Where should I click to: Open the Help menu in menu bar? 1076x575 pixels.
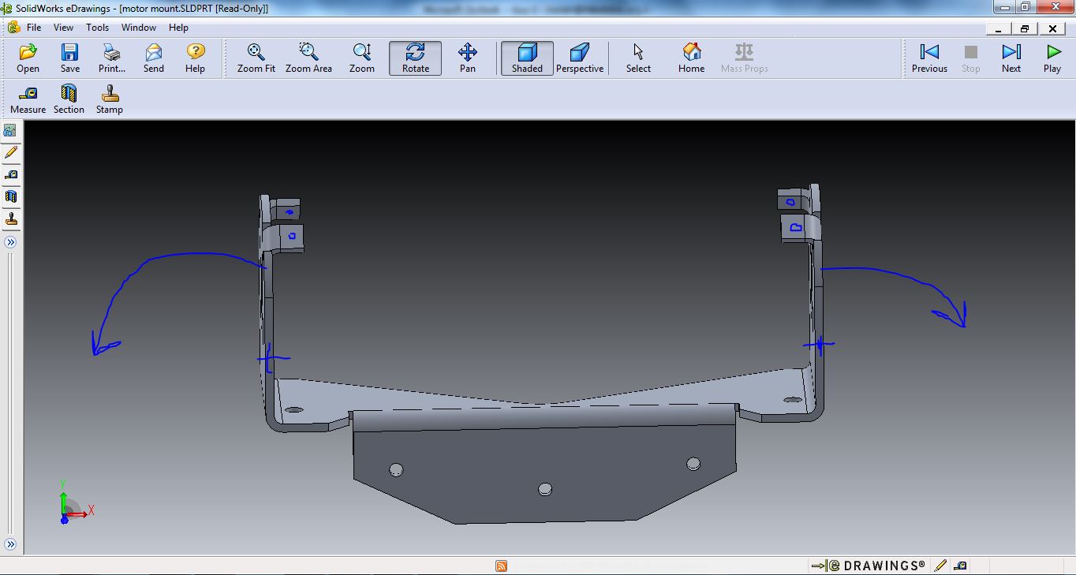[x=179, y=28]
